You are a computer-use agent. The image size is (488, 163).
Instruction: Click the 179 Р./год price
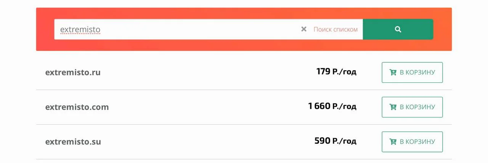pyautogui.click(x=336, y=71)
